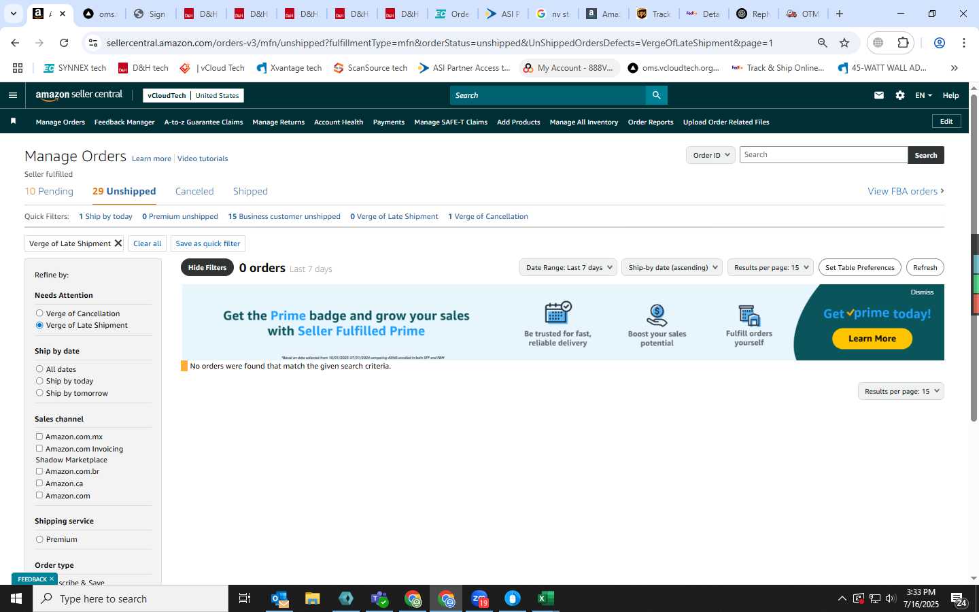The height and width of the screenshot is (612, 979).
Task: Open File Explorer from taskbar
Action: 312,598
